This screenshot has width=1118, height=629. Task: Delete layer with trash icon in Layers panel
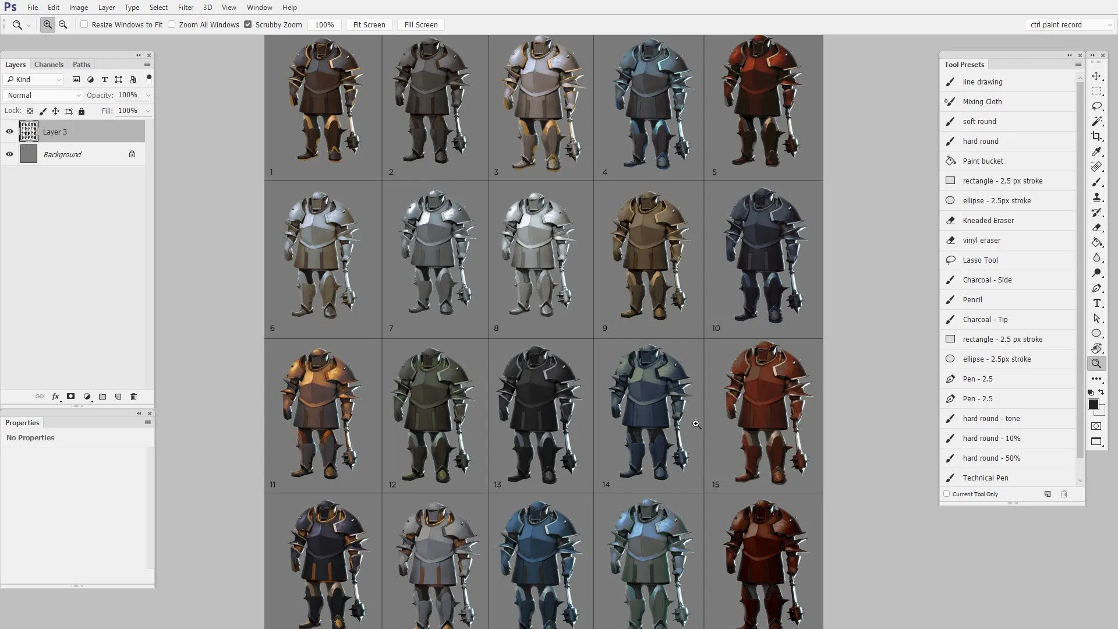click(133, 397)
